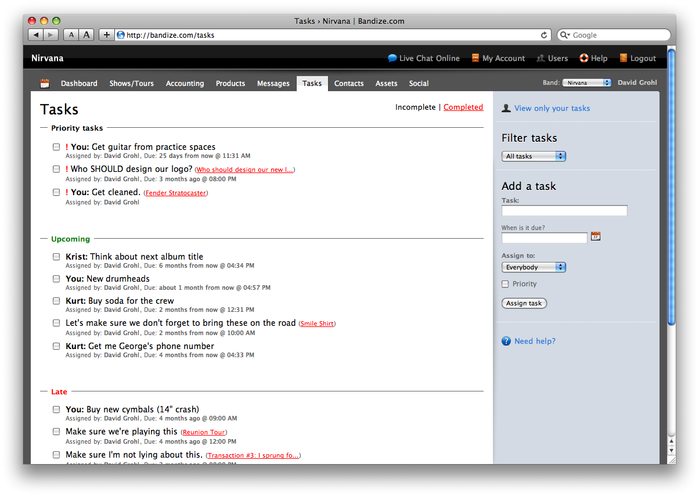This screenshot has height=496, width=699.
Task: Click the Assign task button
Action: point(524,303)
